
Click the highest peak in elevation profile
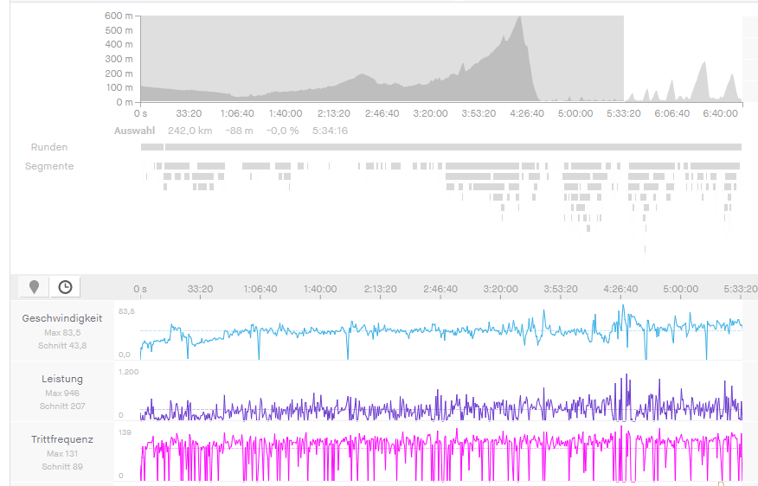click(519, 19)
